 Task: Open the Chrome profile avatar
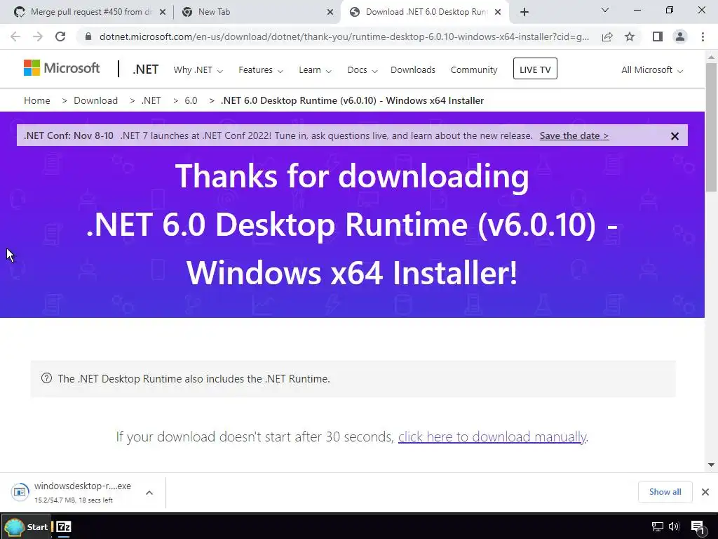[680, 36]
